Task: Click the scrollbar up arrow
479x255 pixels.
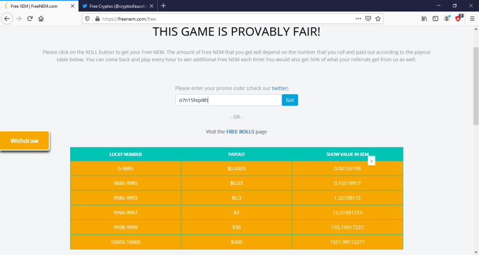Action: (476, 30)
